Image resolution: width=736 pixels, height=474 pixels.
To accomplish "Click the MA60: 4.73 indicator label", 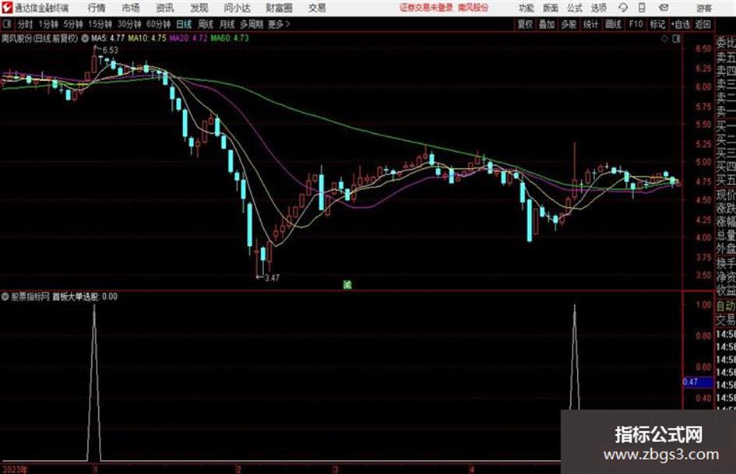I will point(230,38).
